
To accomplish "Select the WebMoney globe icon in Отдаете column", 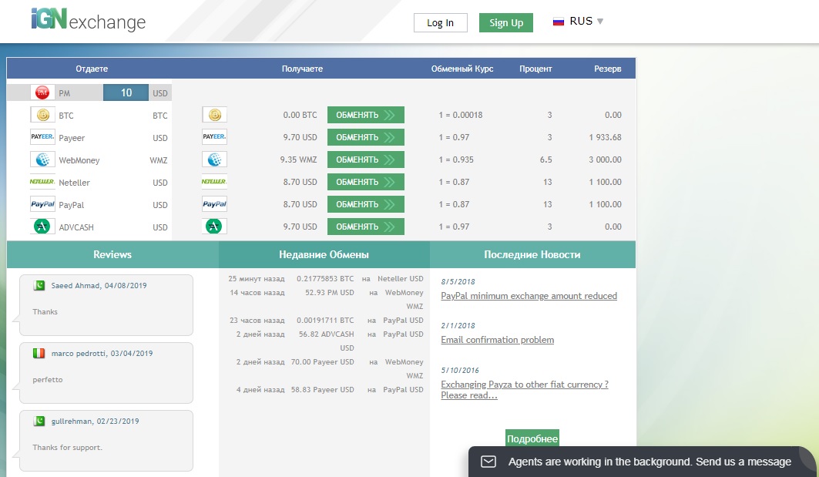I will click(42, 160).
